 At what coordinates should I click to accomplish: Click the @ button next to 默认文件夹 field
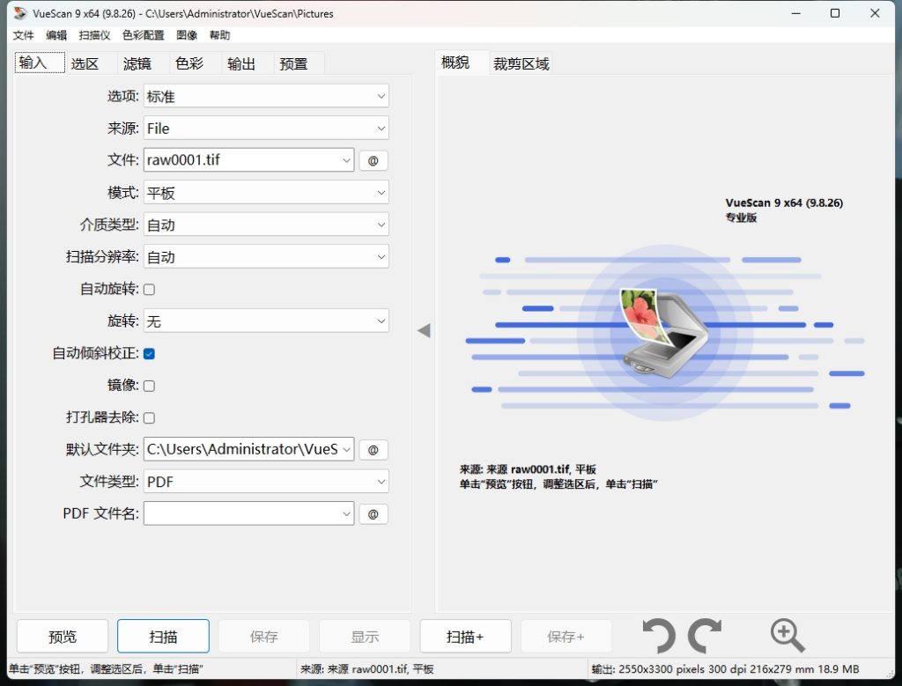[x=373, y=450]
